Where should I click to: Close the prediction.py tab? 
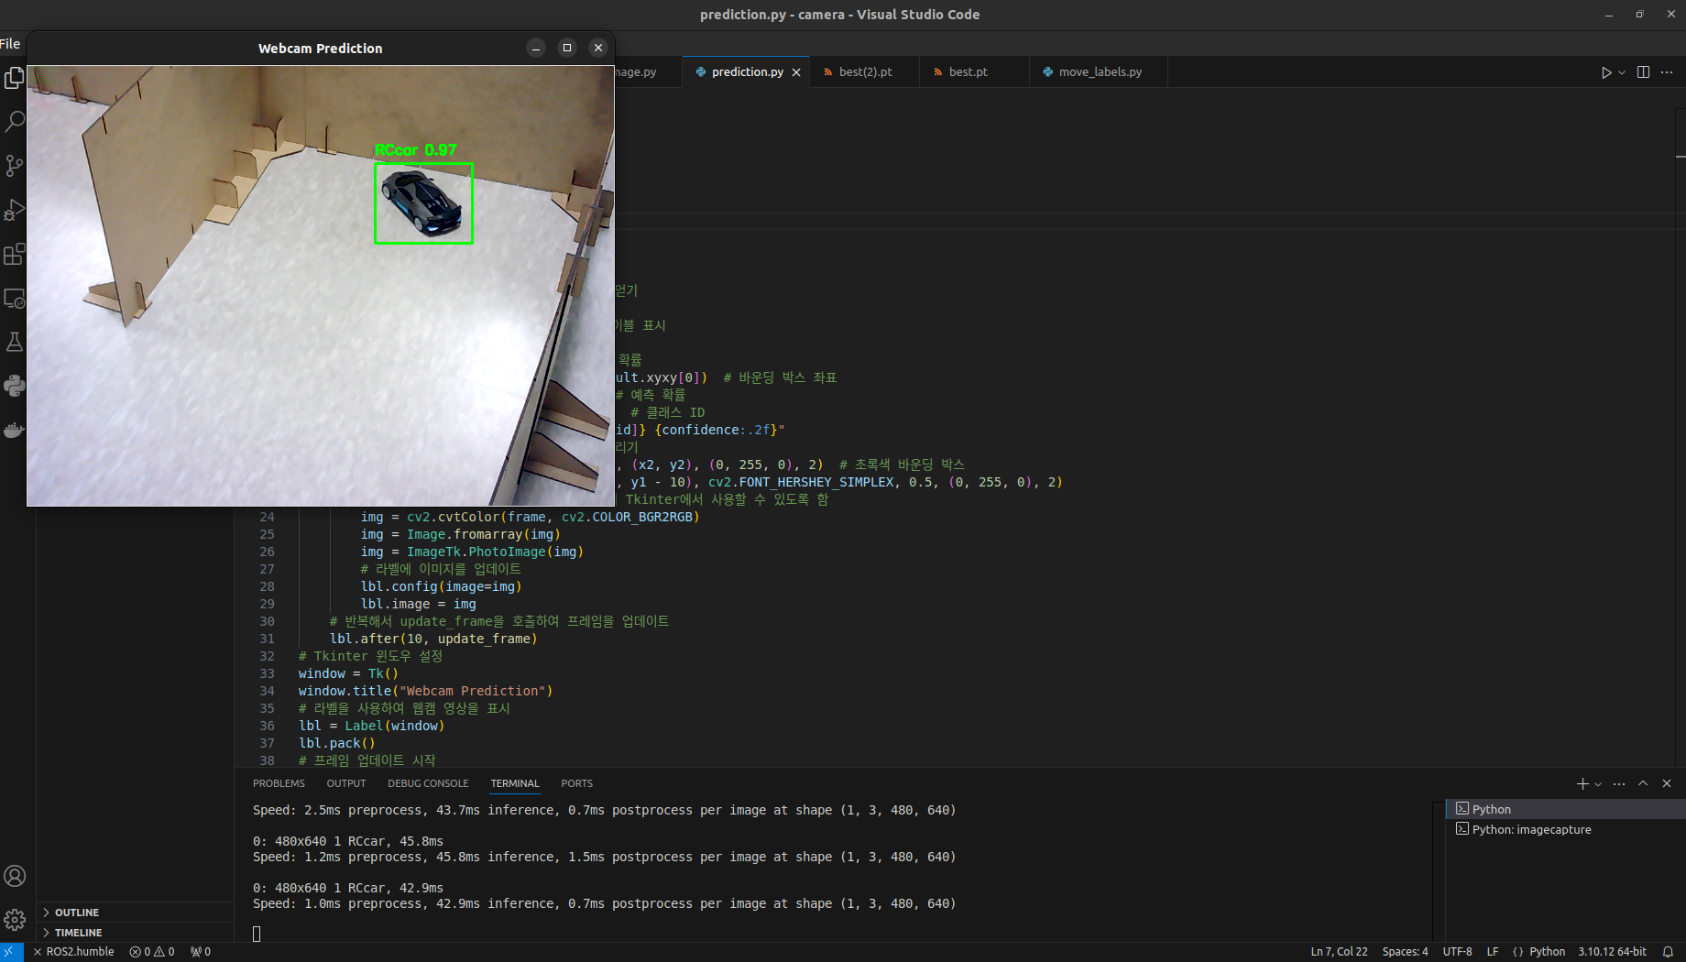tap(796, 72)
